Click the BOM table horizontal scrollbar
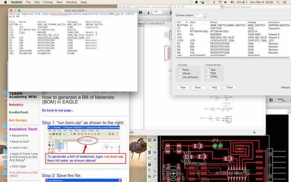Screen dimensions: 291x182 pos(233,58)
